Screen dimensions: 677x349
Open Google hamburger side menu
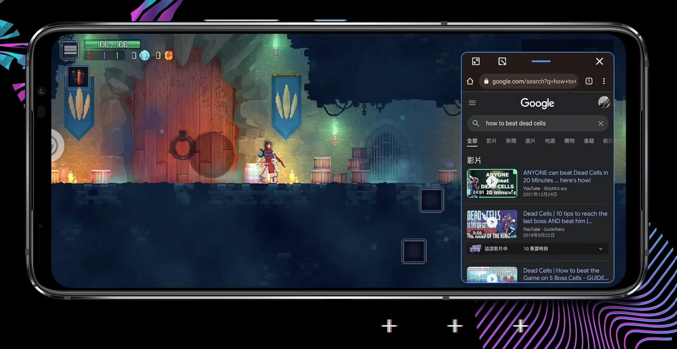[472, 103]
